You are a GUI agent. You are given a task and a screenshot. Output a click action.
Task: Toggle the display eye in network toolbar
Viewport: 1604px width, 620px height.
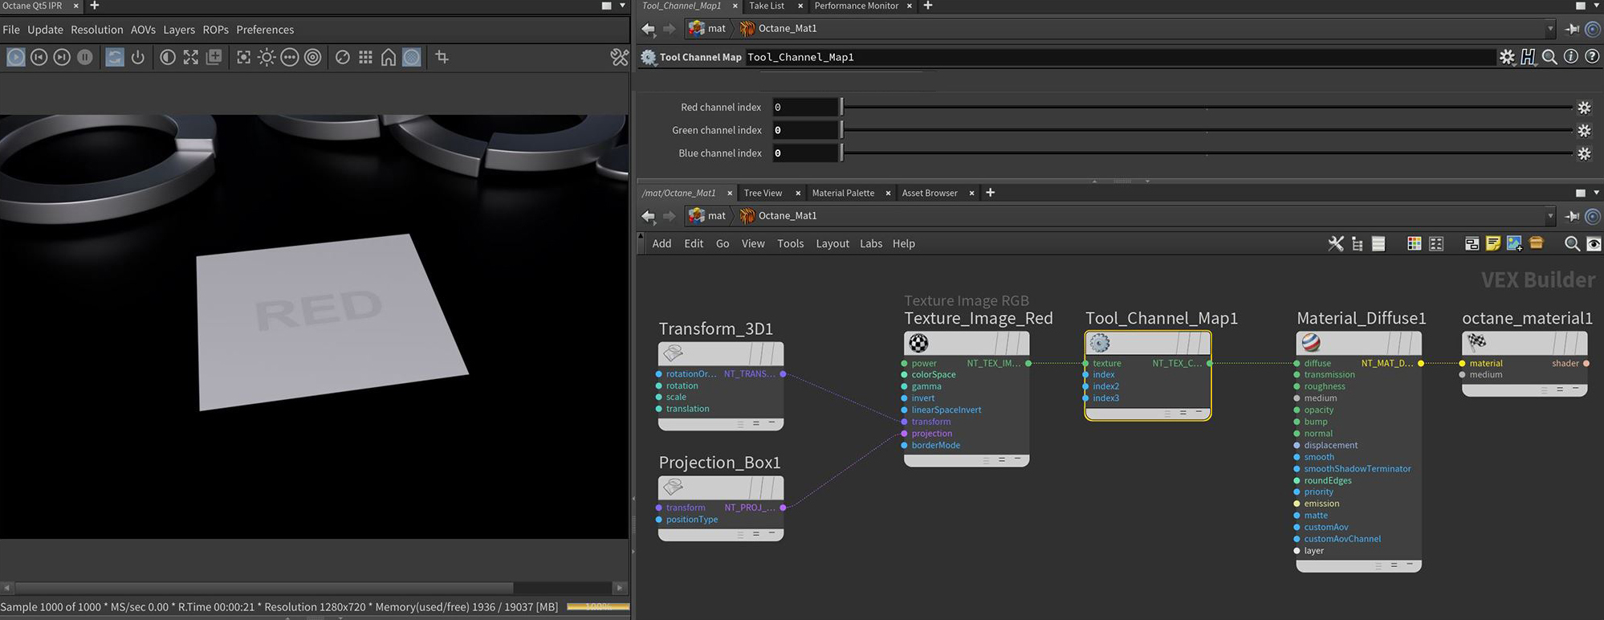[1594, 243]
